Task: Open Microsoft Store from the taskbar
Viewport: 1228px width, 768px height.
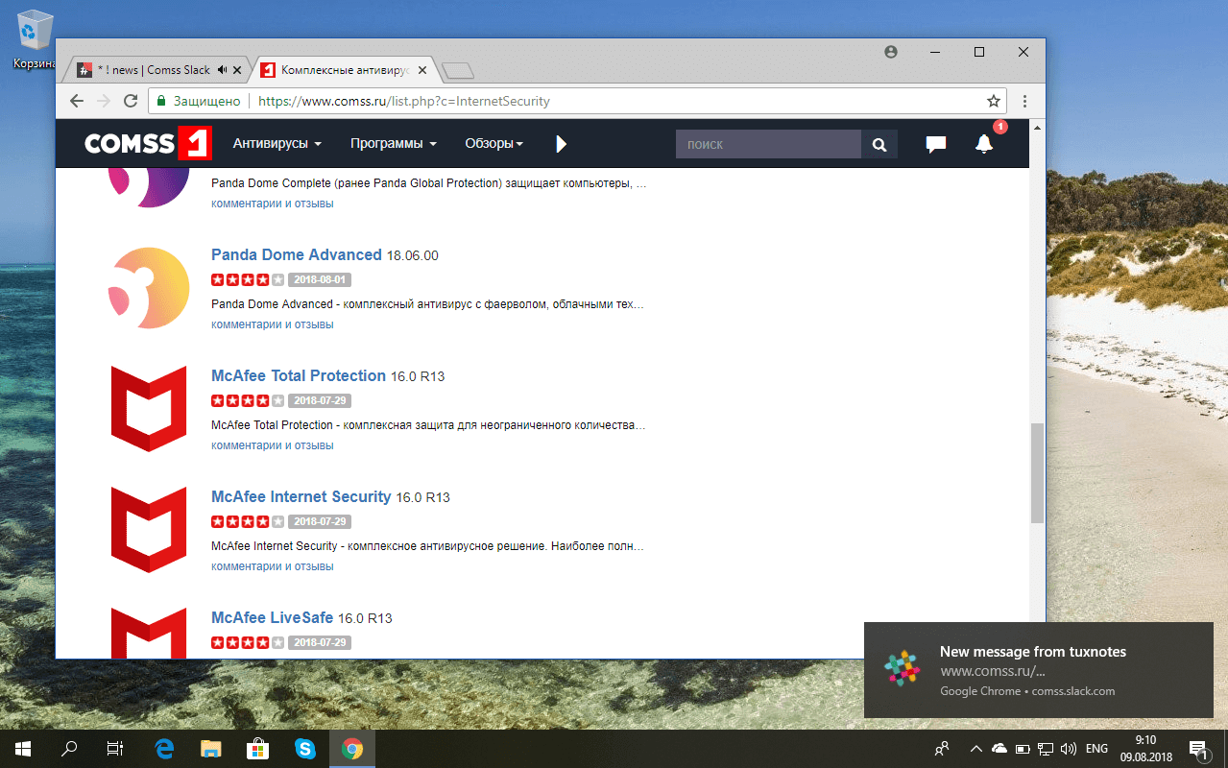Action: pos(258,749)
